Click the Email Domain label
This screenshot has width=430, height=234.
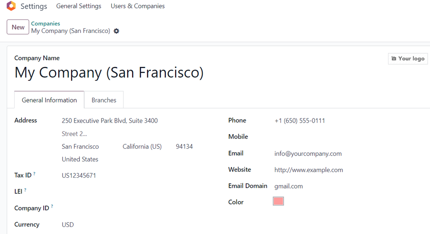[x=247, y=186]
